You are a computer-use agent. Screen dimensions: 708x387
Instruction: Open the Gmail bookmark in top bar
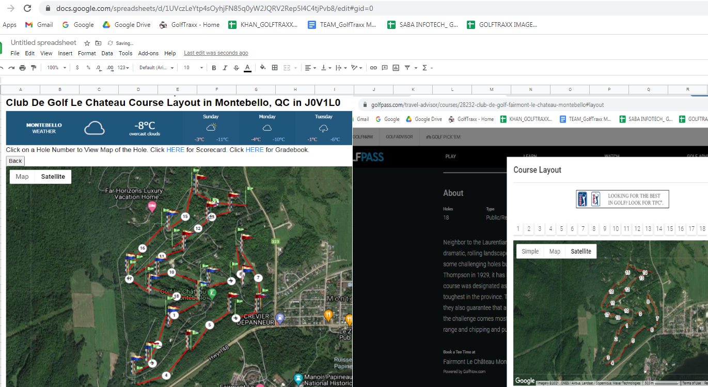pos(40,25)
